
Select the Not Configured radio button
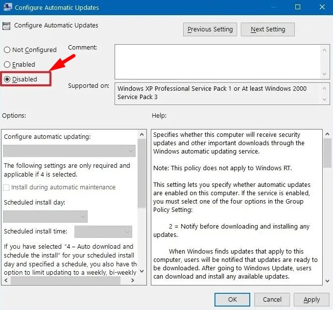click(7, 50)
